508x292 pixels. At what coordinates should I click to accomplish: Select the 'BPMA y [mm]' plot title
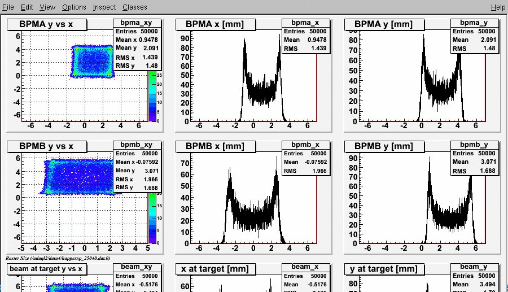[384, 25]
